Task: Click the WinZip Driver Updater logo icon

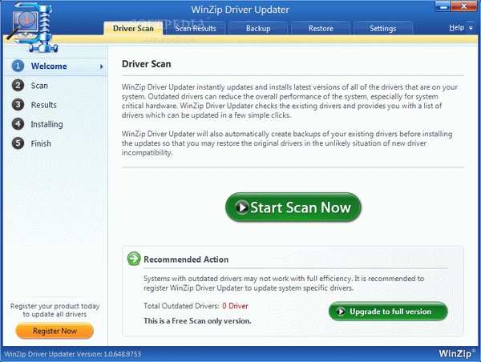Action: (33, 27)
